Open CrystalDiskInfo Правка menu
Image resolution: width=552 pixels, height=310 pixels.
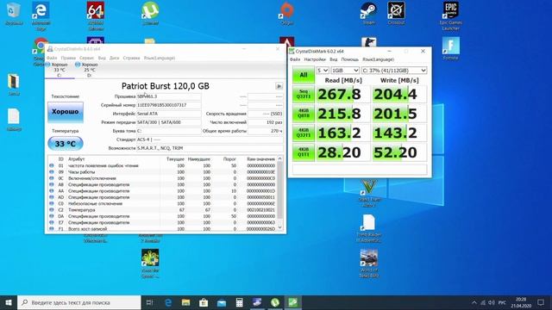[68, 58]
